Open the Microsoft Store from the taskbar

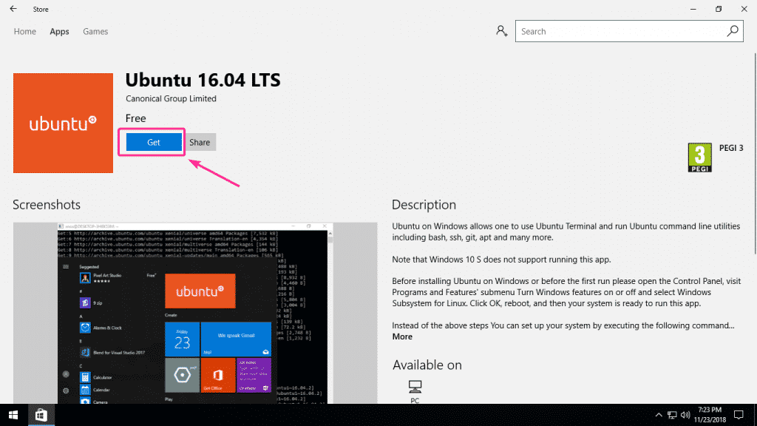(x=41, y=415)
